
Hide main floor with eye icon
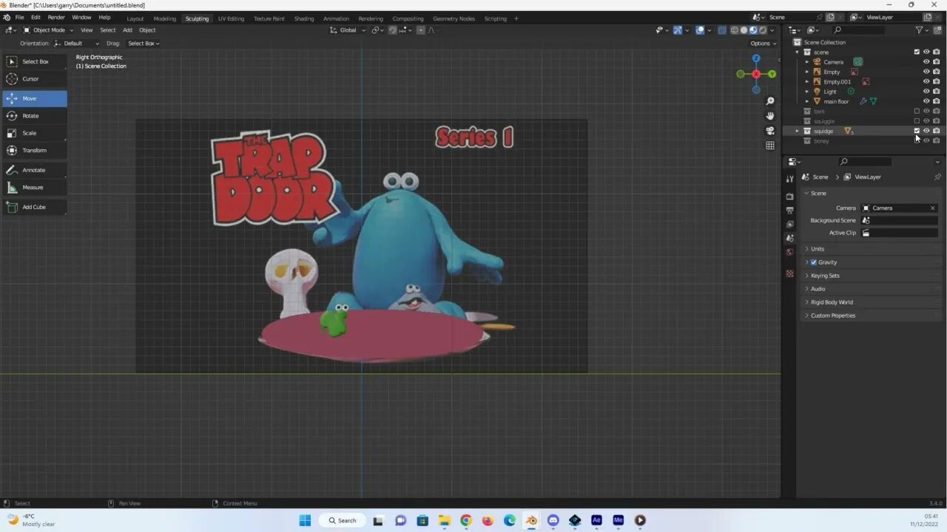tap(926, 101)
